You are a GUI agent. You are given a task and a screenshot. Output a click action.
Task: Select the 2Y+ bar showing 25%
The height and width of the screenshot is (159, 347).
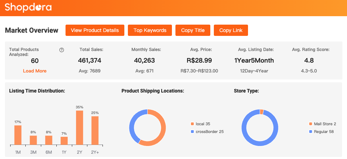click(95, 131)
